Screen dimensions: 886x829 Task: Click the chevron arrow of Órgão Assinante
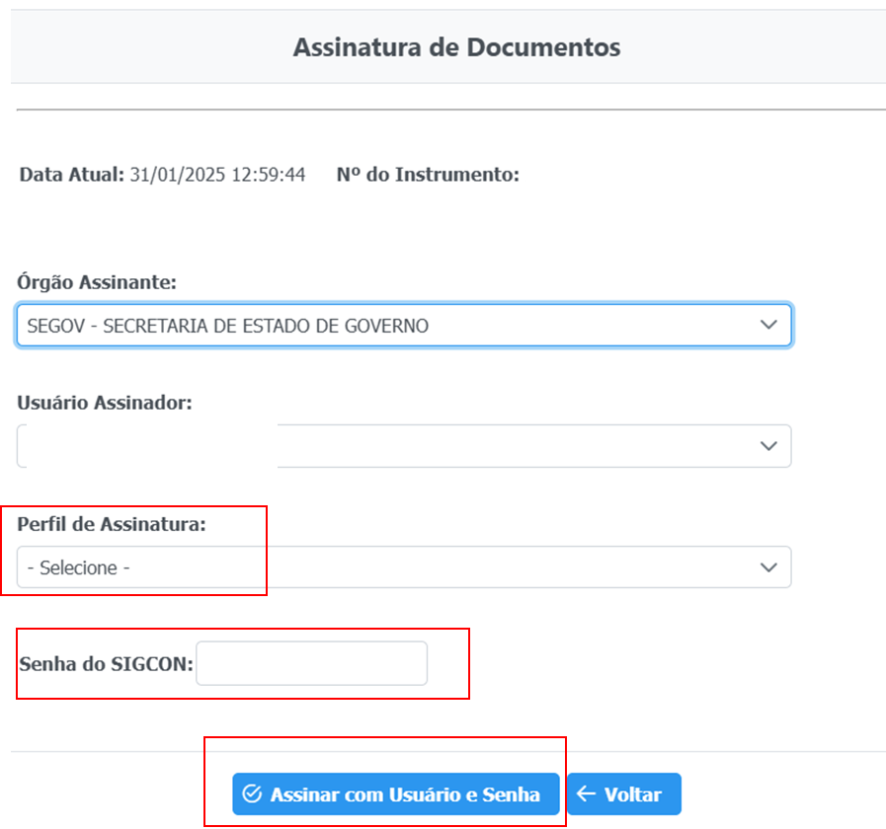[768, 325]
